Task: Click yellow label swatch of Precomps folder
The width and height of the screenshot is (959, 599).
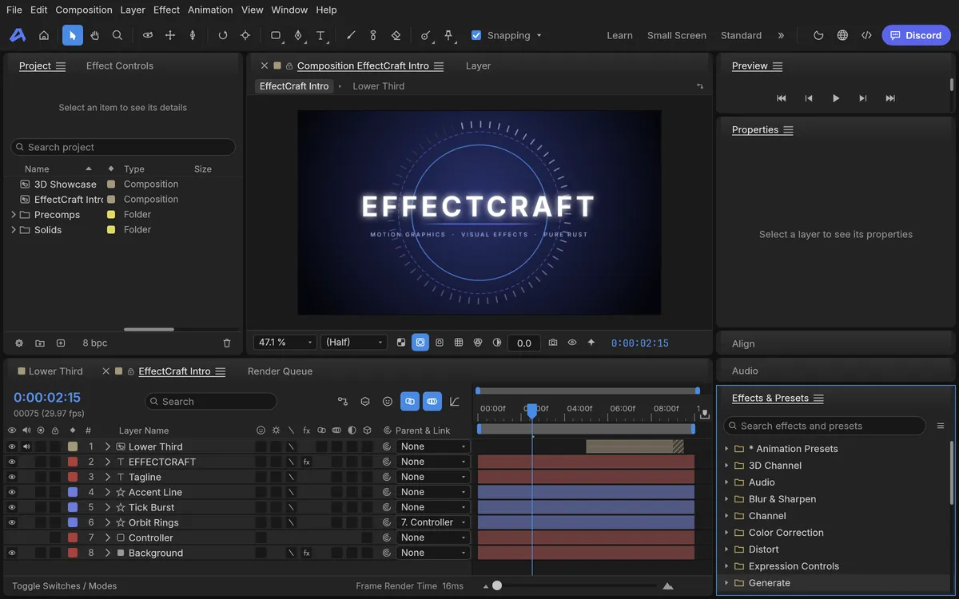Action: (111, 215)
